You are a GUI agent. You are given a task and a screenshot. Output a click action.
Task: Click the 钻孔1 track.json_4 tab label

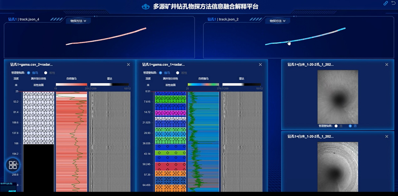[24, 19]
